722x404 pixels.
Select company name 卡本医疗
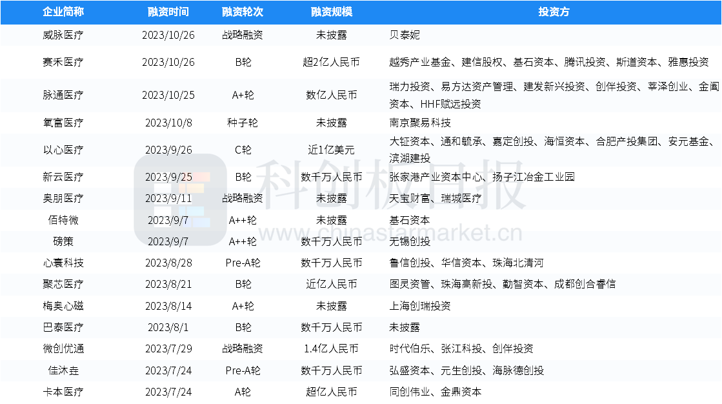[x=63, y=392]
